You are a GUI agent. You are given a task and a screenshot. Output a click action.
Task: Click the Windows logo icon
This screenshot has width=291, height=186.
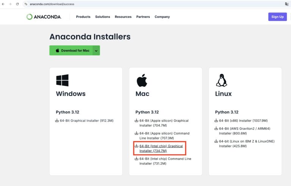[63, 80]
